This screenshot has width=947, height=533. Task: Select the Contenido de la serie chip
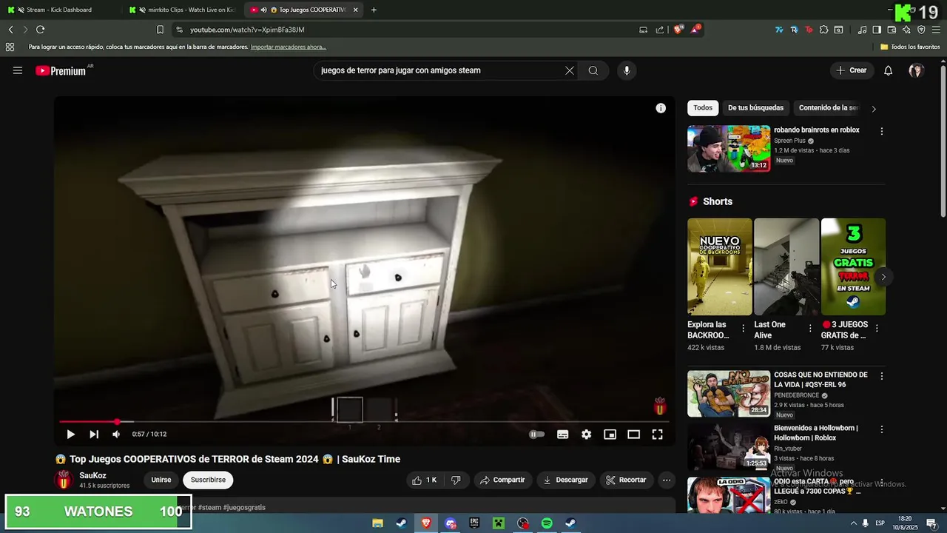pyautogui.click(x=829, y=108)
